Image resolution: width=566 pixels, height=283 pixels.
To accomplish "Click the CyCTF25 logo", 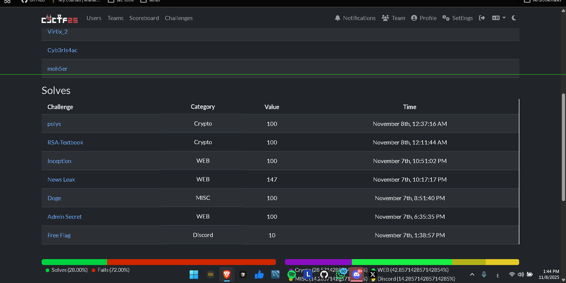I will (x=59, y=19).
